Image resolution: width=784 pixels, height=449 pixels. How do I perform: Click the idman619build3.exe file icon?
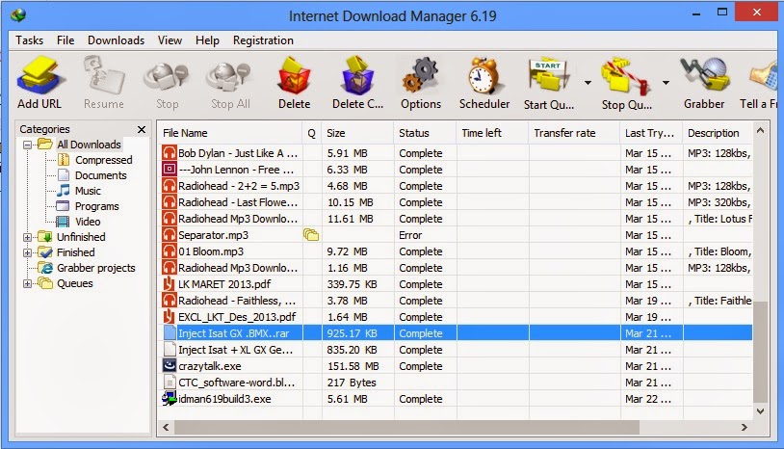(170, 399)
